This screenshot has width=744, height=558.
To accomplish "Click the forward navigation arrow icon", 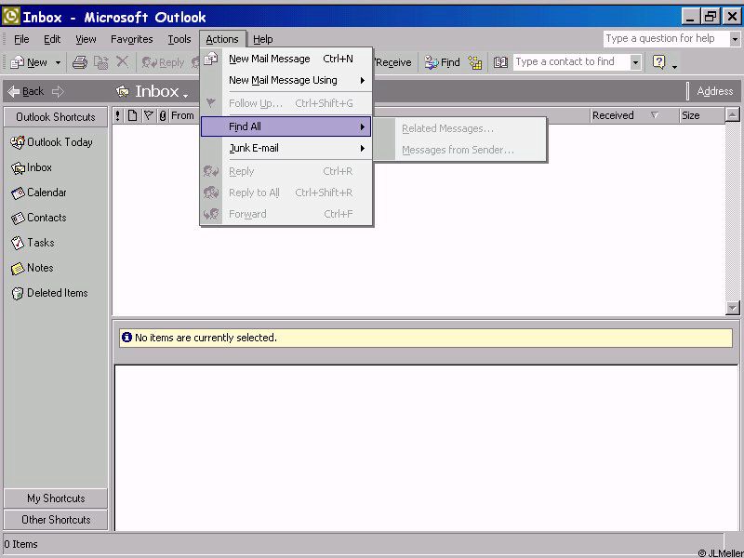I will 58,91.
